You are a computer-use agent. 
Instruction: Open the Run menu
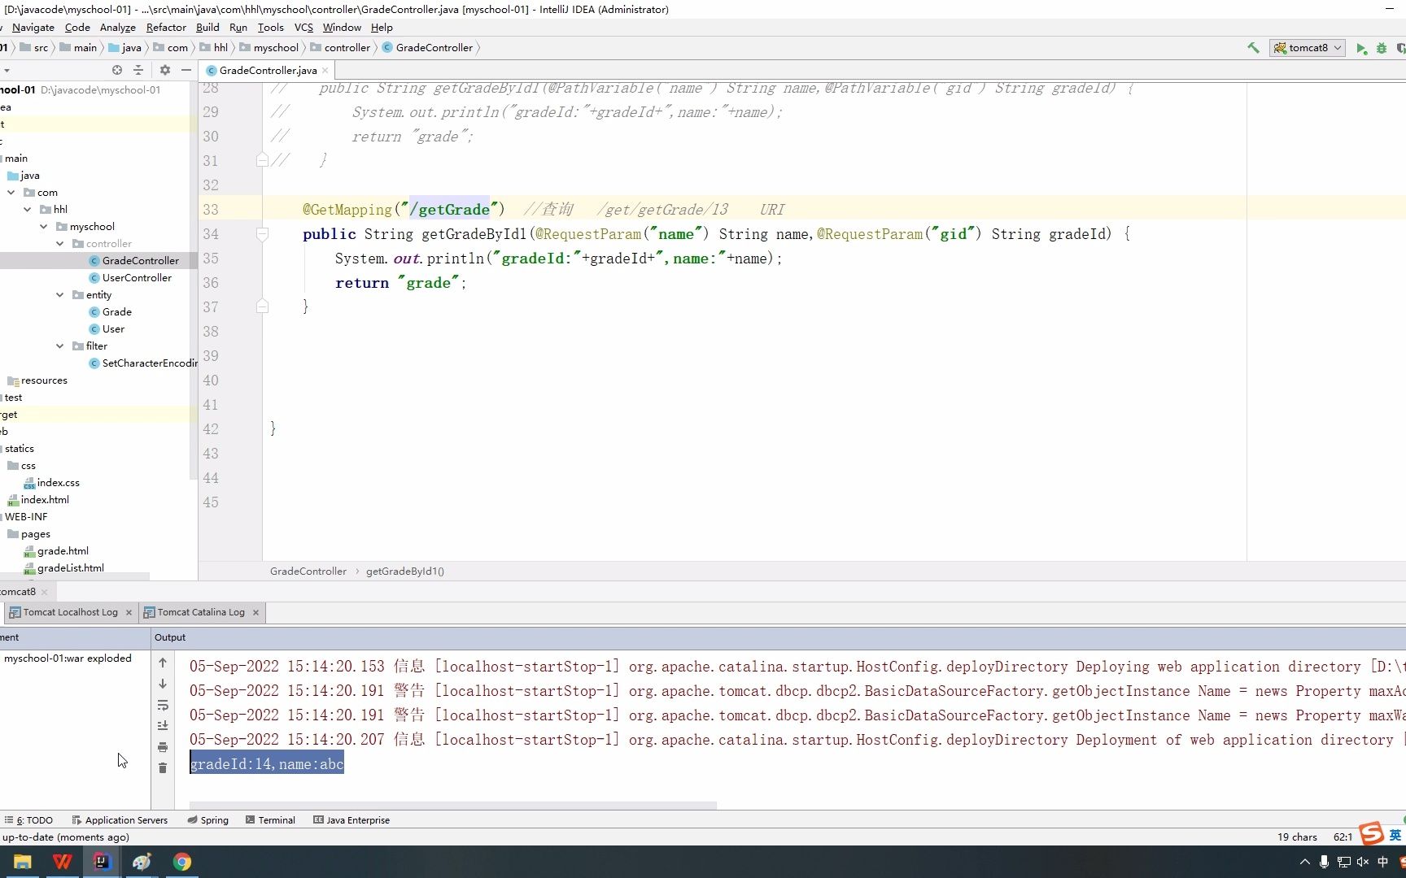[x=238, y=28]
